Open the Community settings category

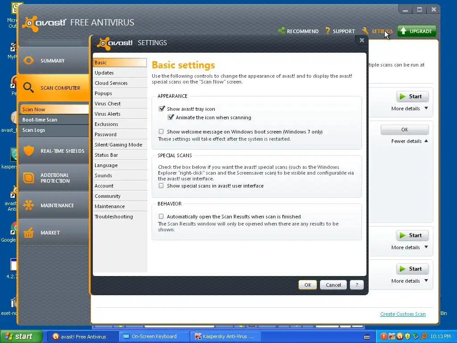pos(120,196)
